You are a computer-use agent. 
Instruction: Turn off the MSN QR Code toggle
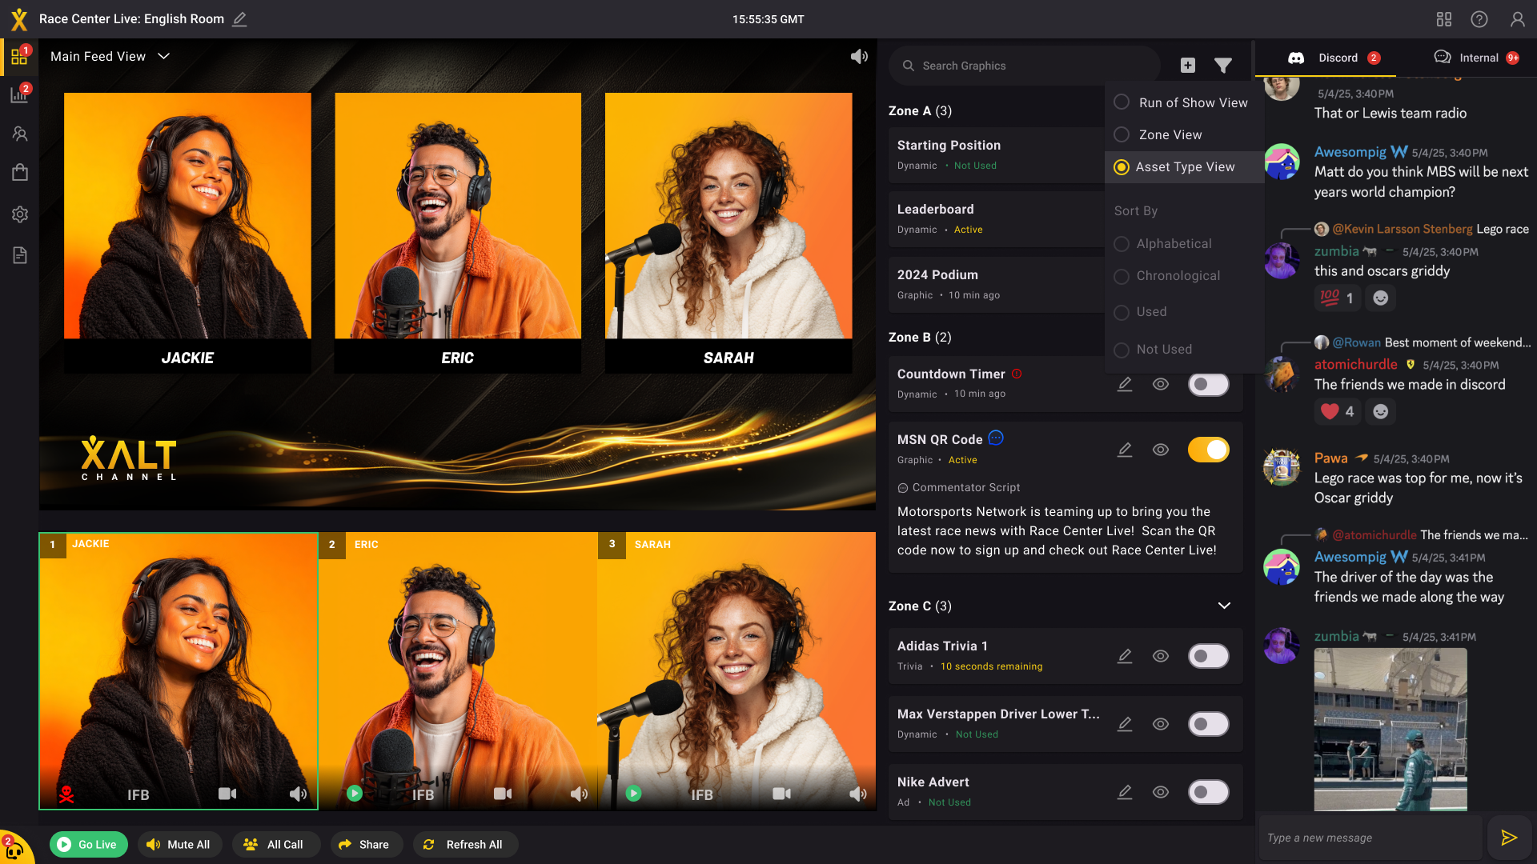coord(1208,450)
